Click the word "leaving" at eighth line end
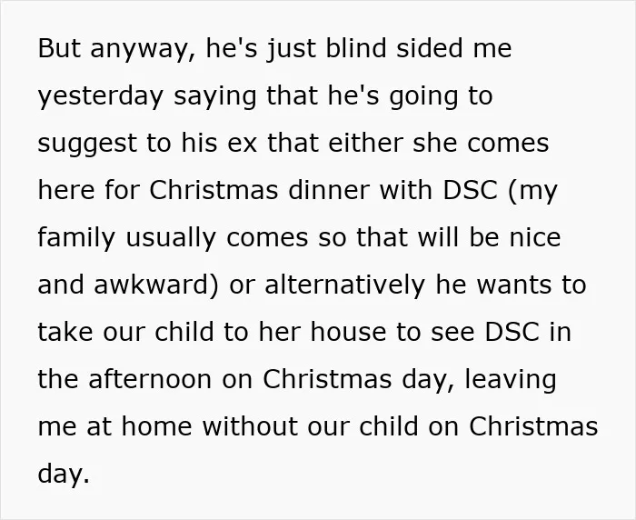636x520 pixels. pos(511,381)
